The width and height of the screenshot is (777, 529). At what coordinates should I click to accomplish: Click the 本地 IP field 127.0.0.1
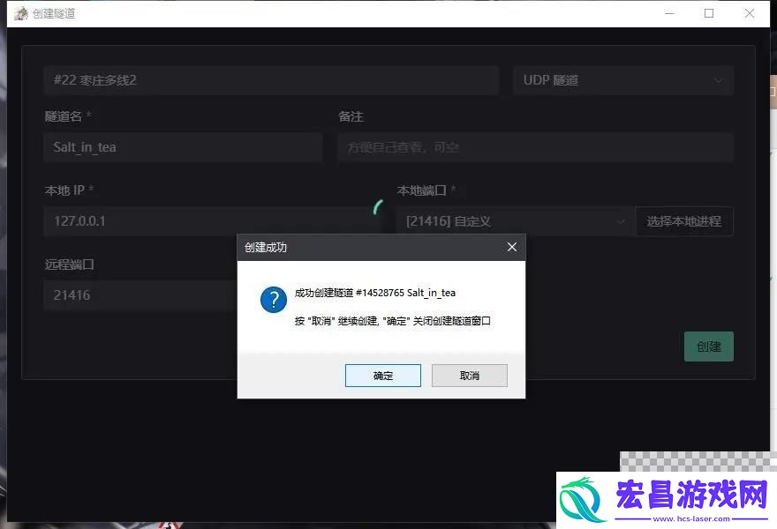pos(212,221)
